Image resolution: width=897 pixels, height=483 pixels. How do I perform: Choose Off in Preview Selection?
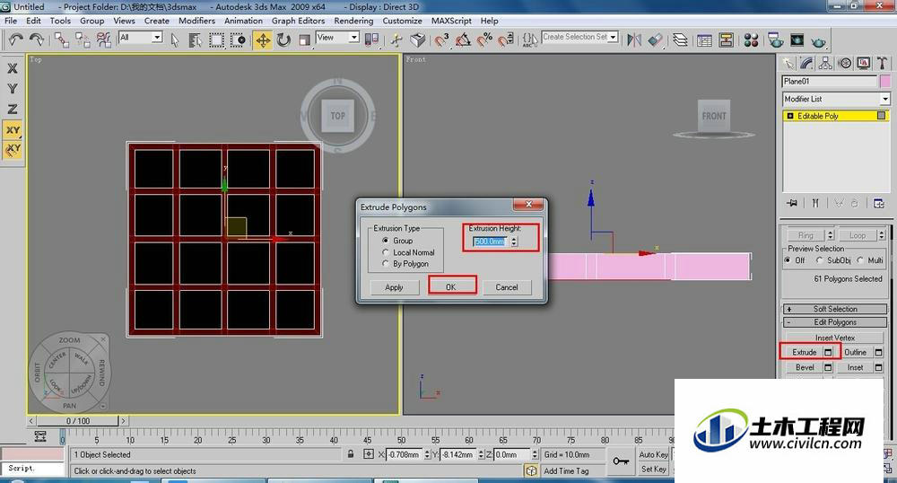click(x=788, y=260)
